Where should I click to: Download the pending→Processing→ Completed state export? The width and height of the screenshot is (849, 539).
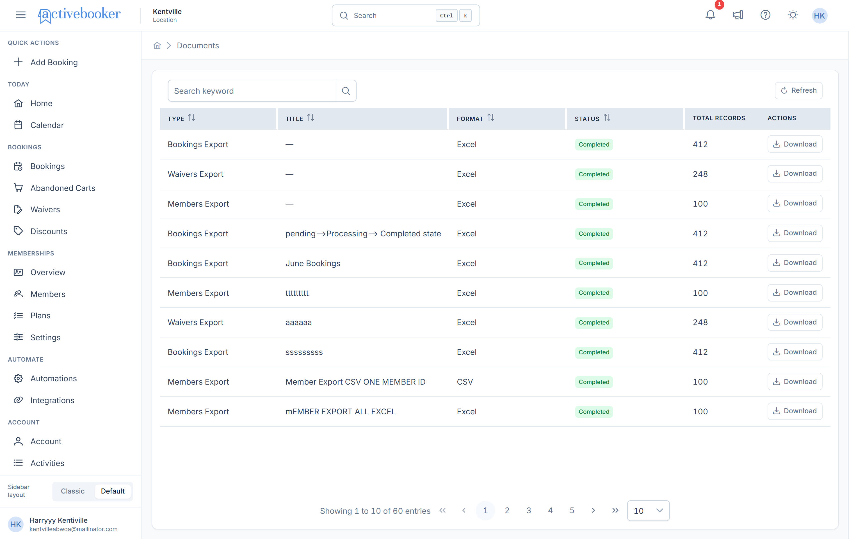coord(795,233)
